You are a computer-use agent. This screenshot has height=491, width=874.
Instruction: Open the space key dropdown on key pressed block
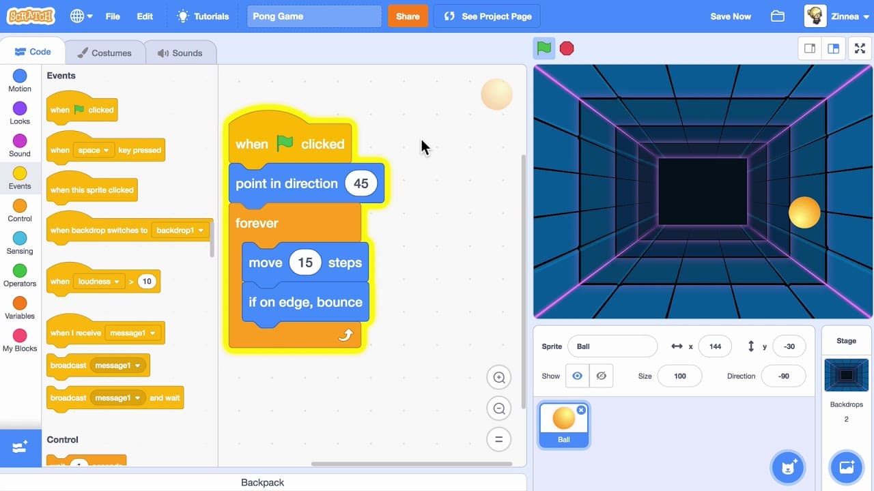pyautogui.click(x=93, y=150)
